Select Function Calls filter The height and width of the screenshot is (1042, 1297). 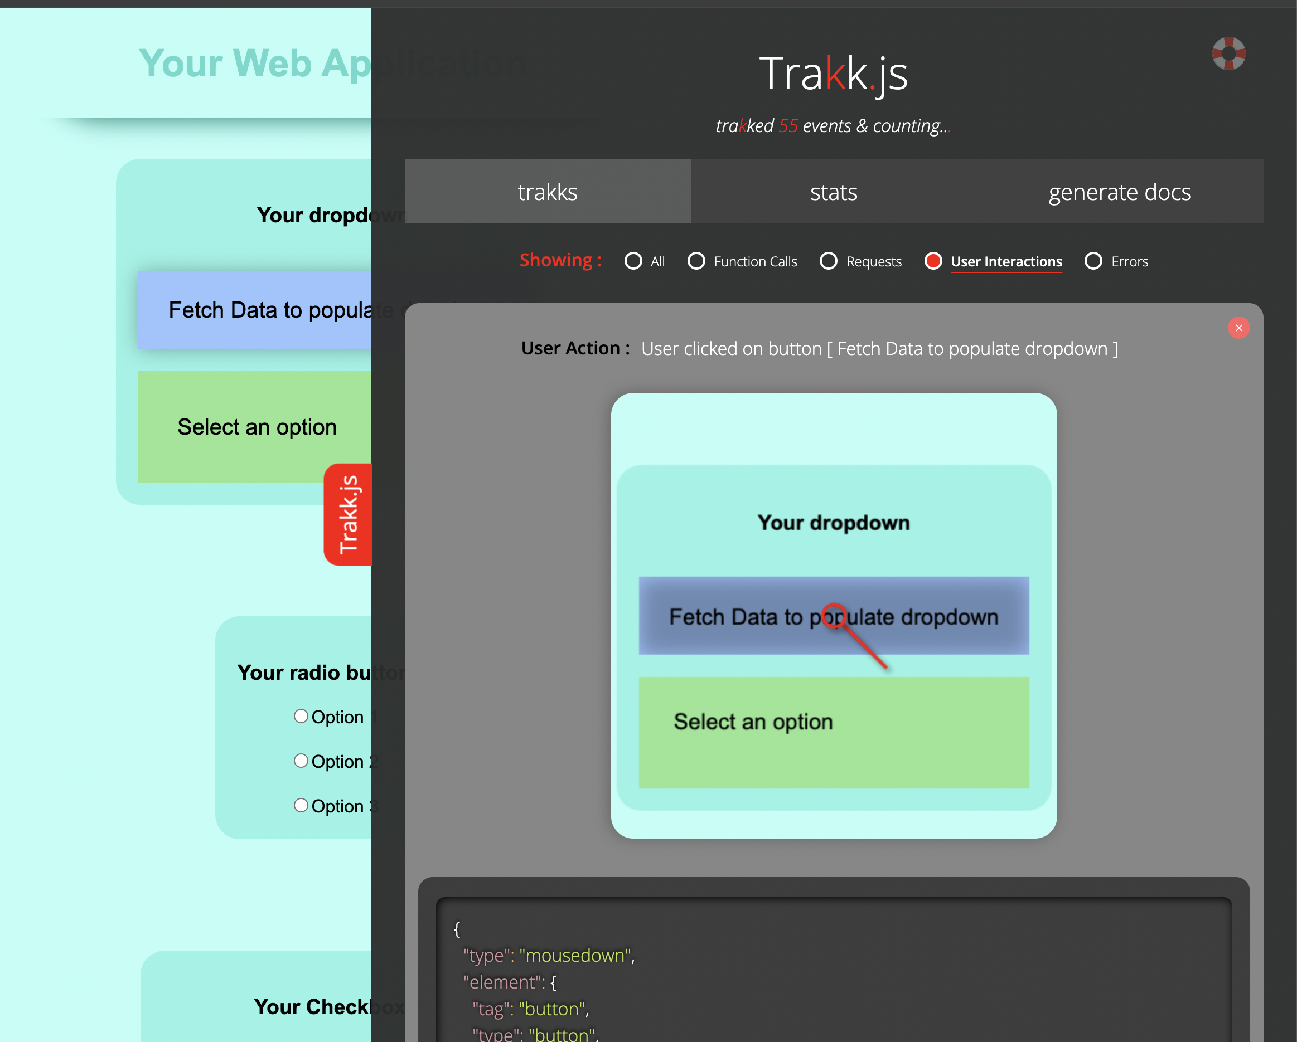click(x=696, y=261)
